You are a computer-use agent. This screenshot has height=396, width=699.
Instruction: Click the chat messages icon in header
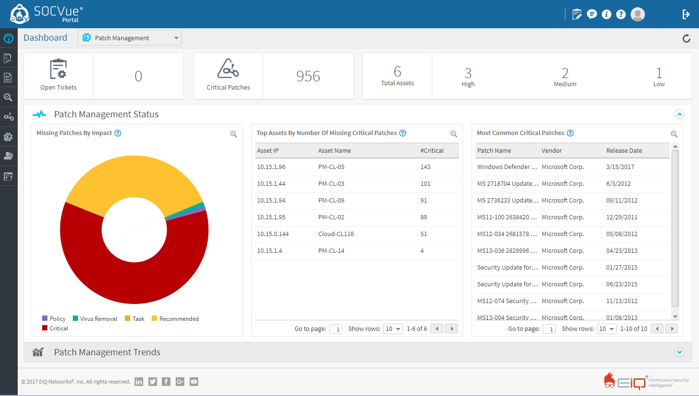(x=592, y=14)
